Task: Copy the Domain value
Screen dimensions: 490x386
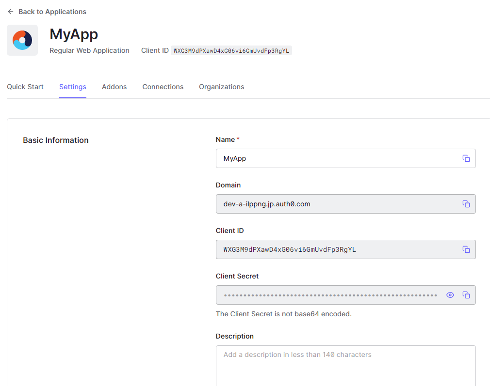Action: click(x=466, y=204)
